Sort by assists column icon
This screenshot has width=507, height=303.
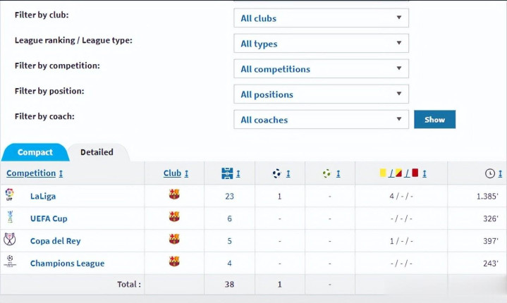326,173
